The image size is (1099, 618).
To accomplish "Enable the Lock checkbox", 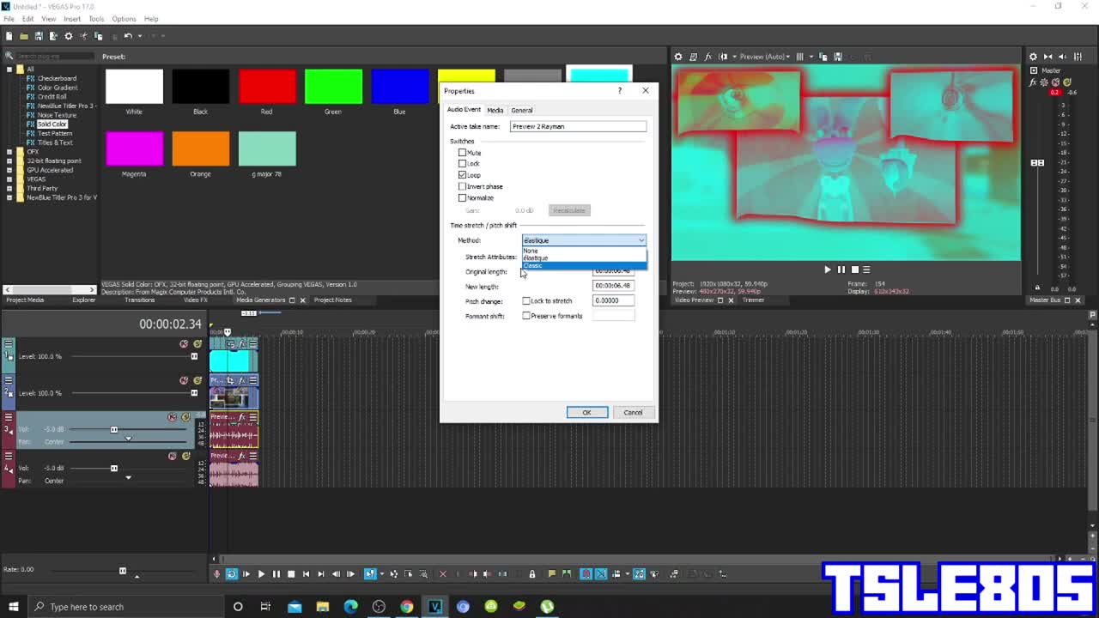I will (462, 163).
